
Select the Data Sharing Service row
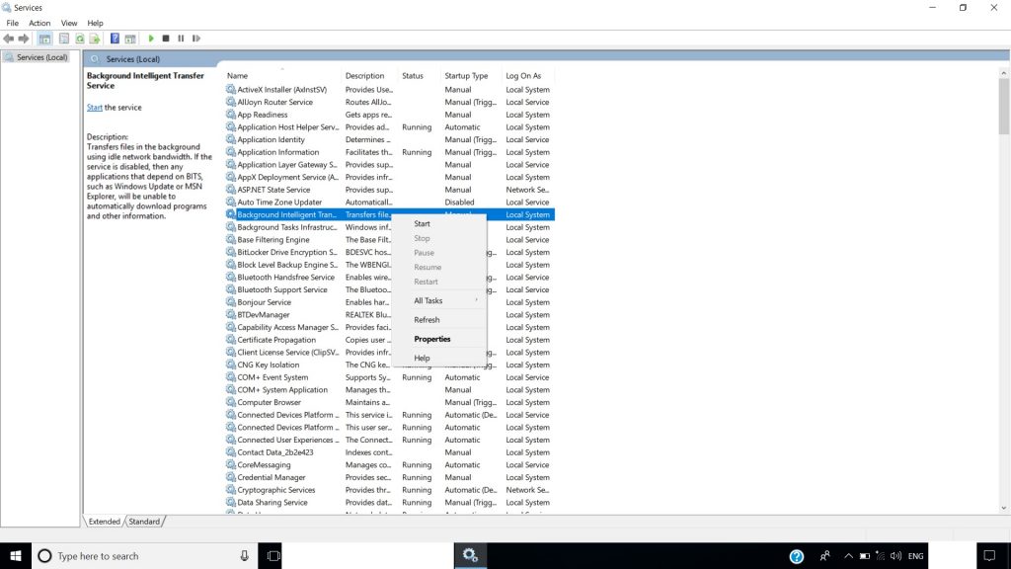(x=389, y=503)
